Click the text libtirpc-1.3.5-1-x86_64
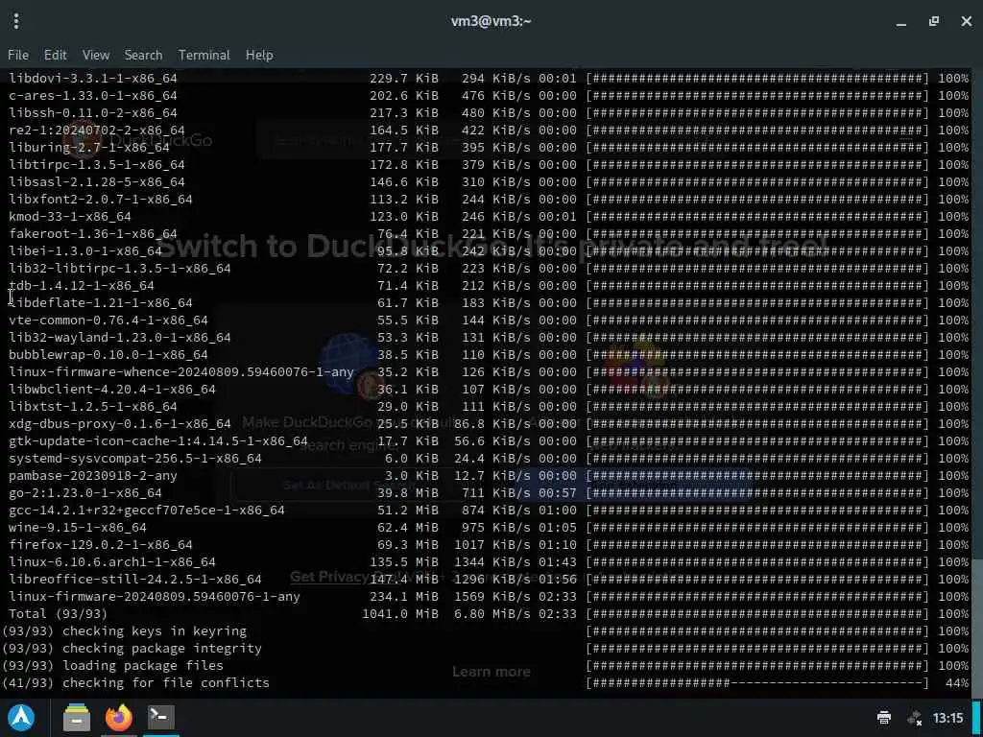Image resolution: width=983 pixels, height=737 pixels. (97, 164)
